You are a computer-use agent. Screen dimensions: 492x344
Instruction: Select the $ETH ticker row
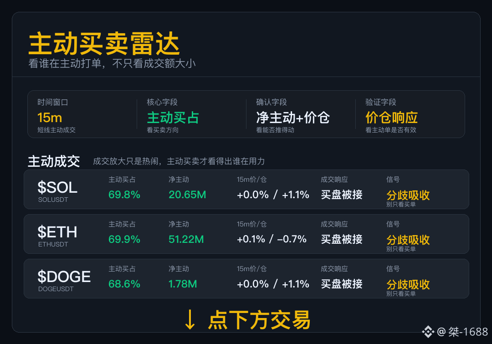(x=246, y=234)
